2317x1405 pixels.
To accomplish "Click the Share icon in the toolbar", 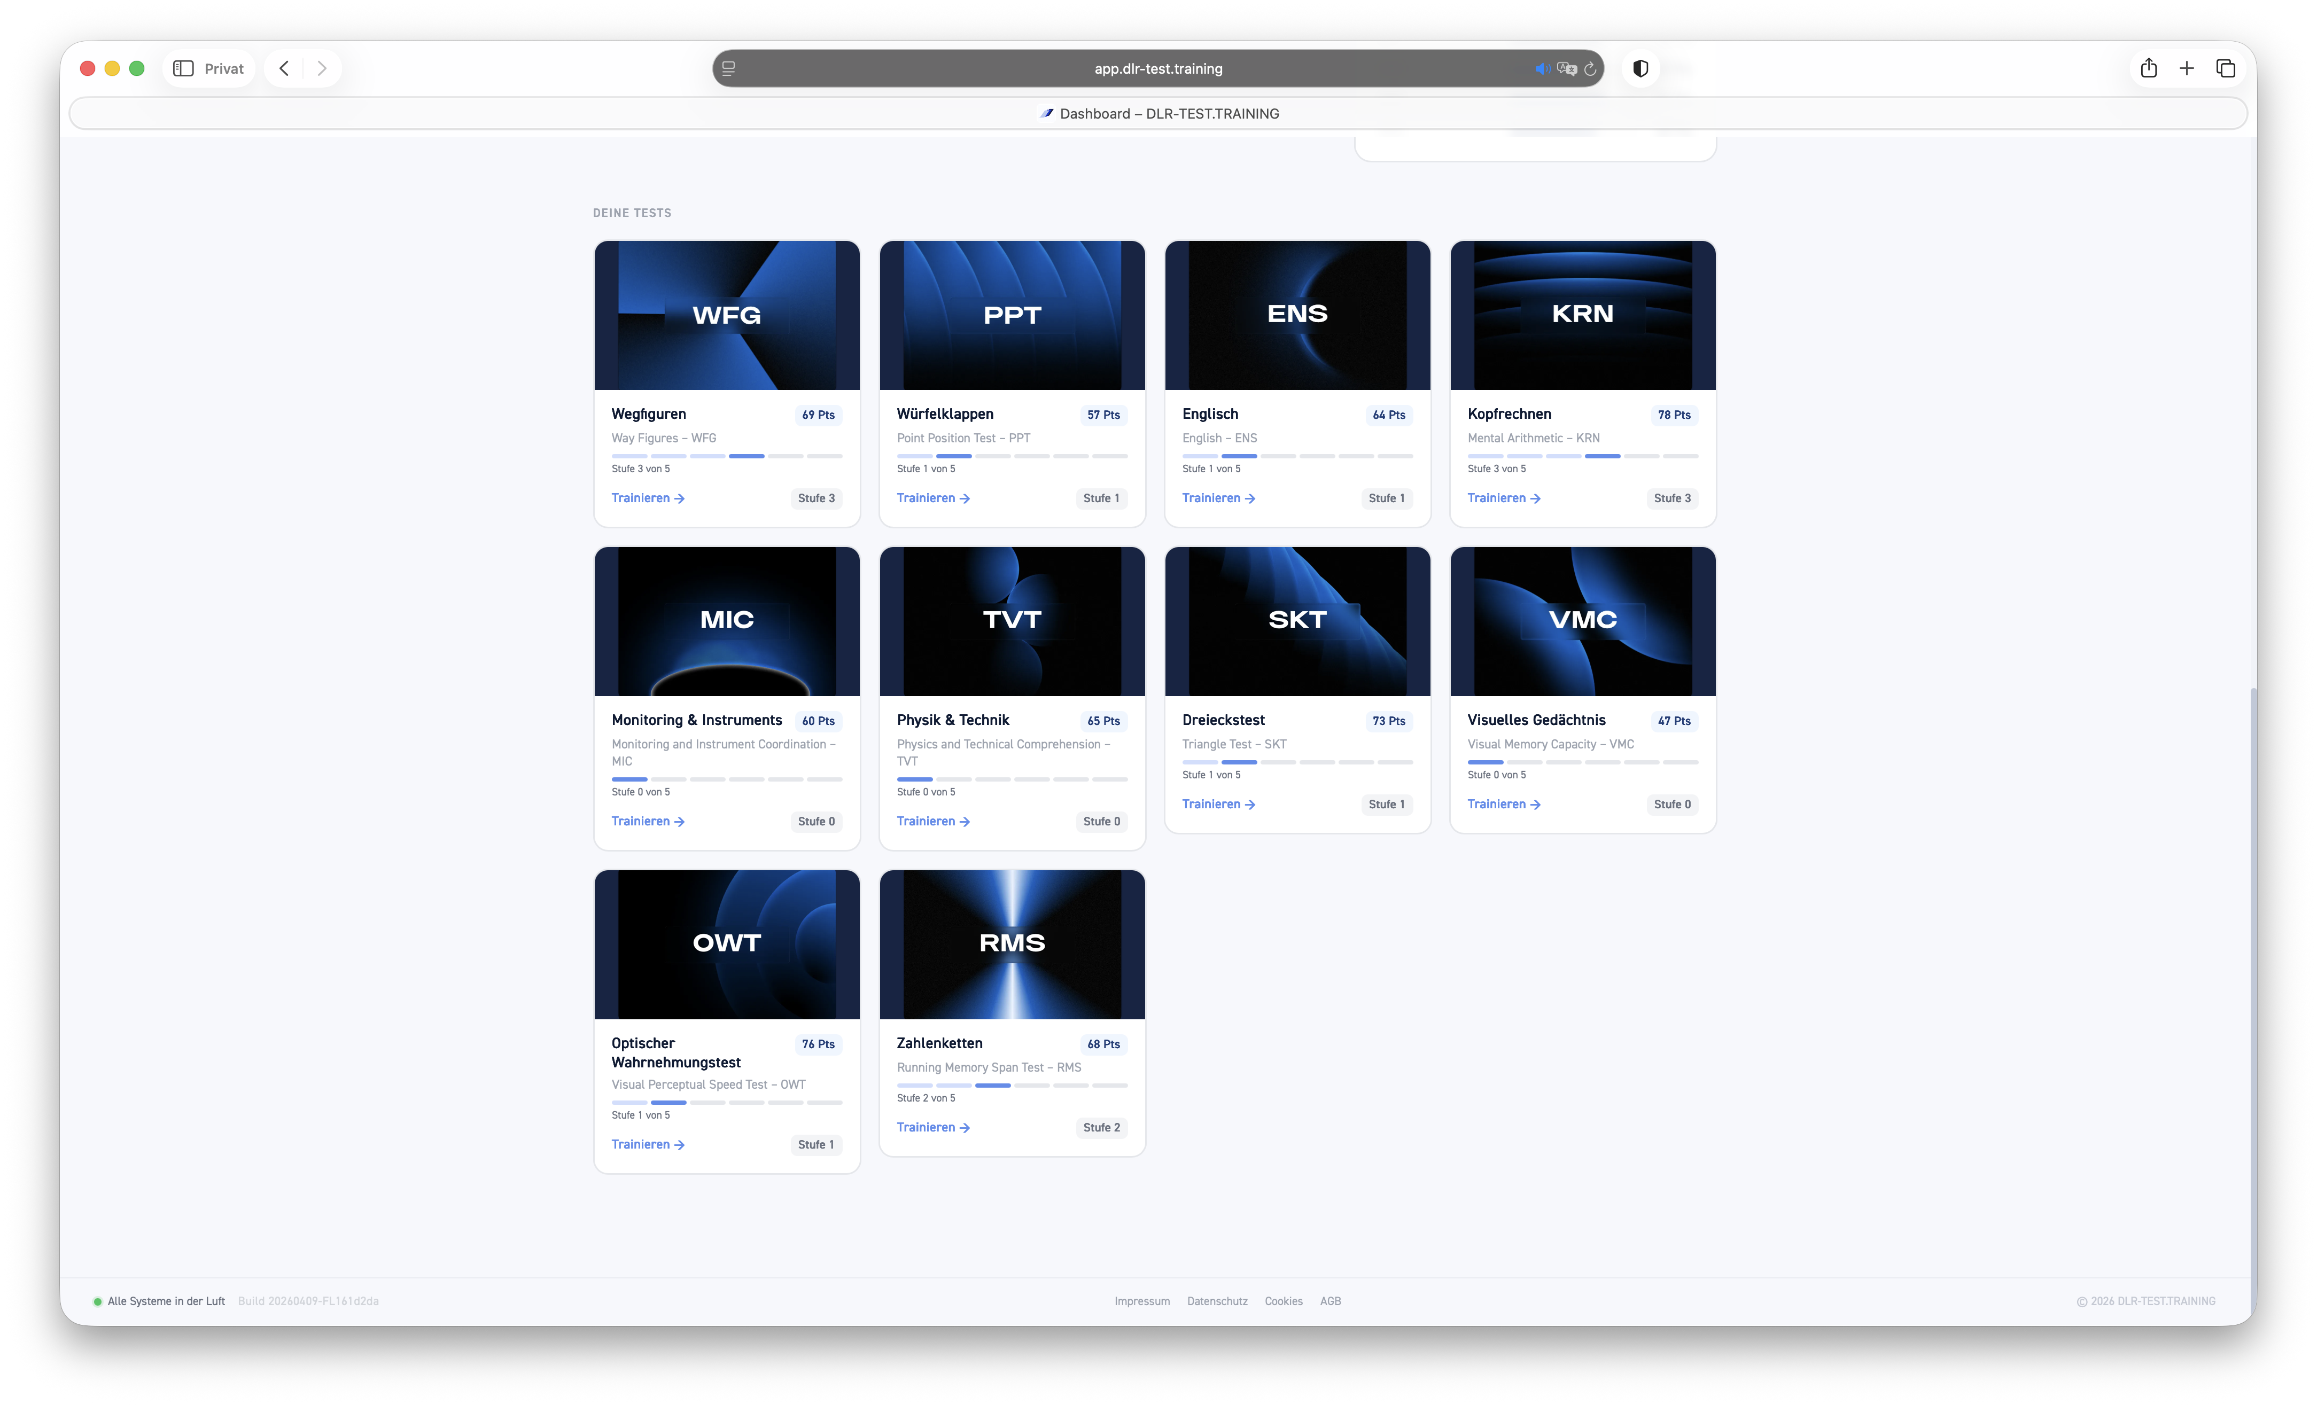I will [2149, 68].
